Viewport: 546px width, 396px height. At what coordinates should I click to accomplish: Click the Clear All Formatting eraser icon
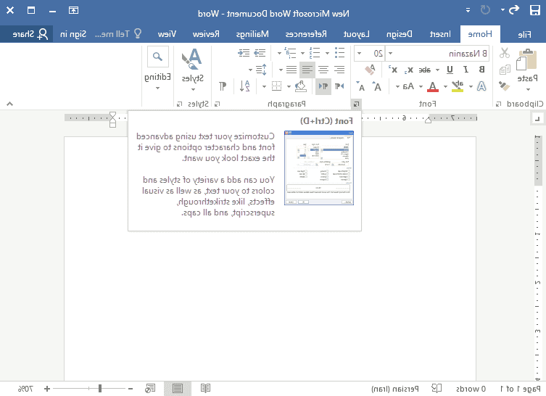click(x=370, y=70)
